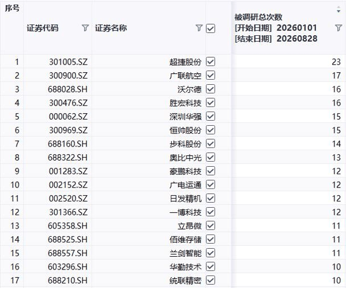Uncheck the 立昂微 row checkbox
Image resolution: width=346 pixels, height=288 pixels.
[x=210, y=226]
